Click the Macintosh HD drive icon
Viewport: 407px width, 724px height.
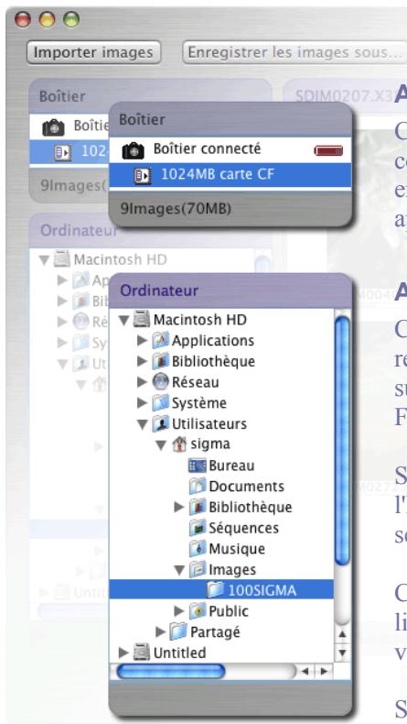[142, 320]
